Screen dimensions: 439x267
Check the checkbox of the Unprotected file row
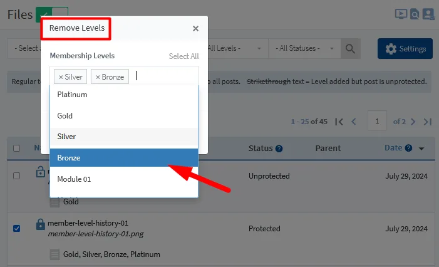click(16, 175)
